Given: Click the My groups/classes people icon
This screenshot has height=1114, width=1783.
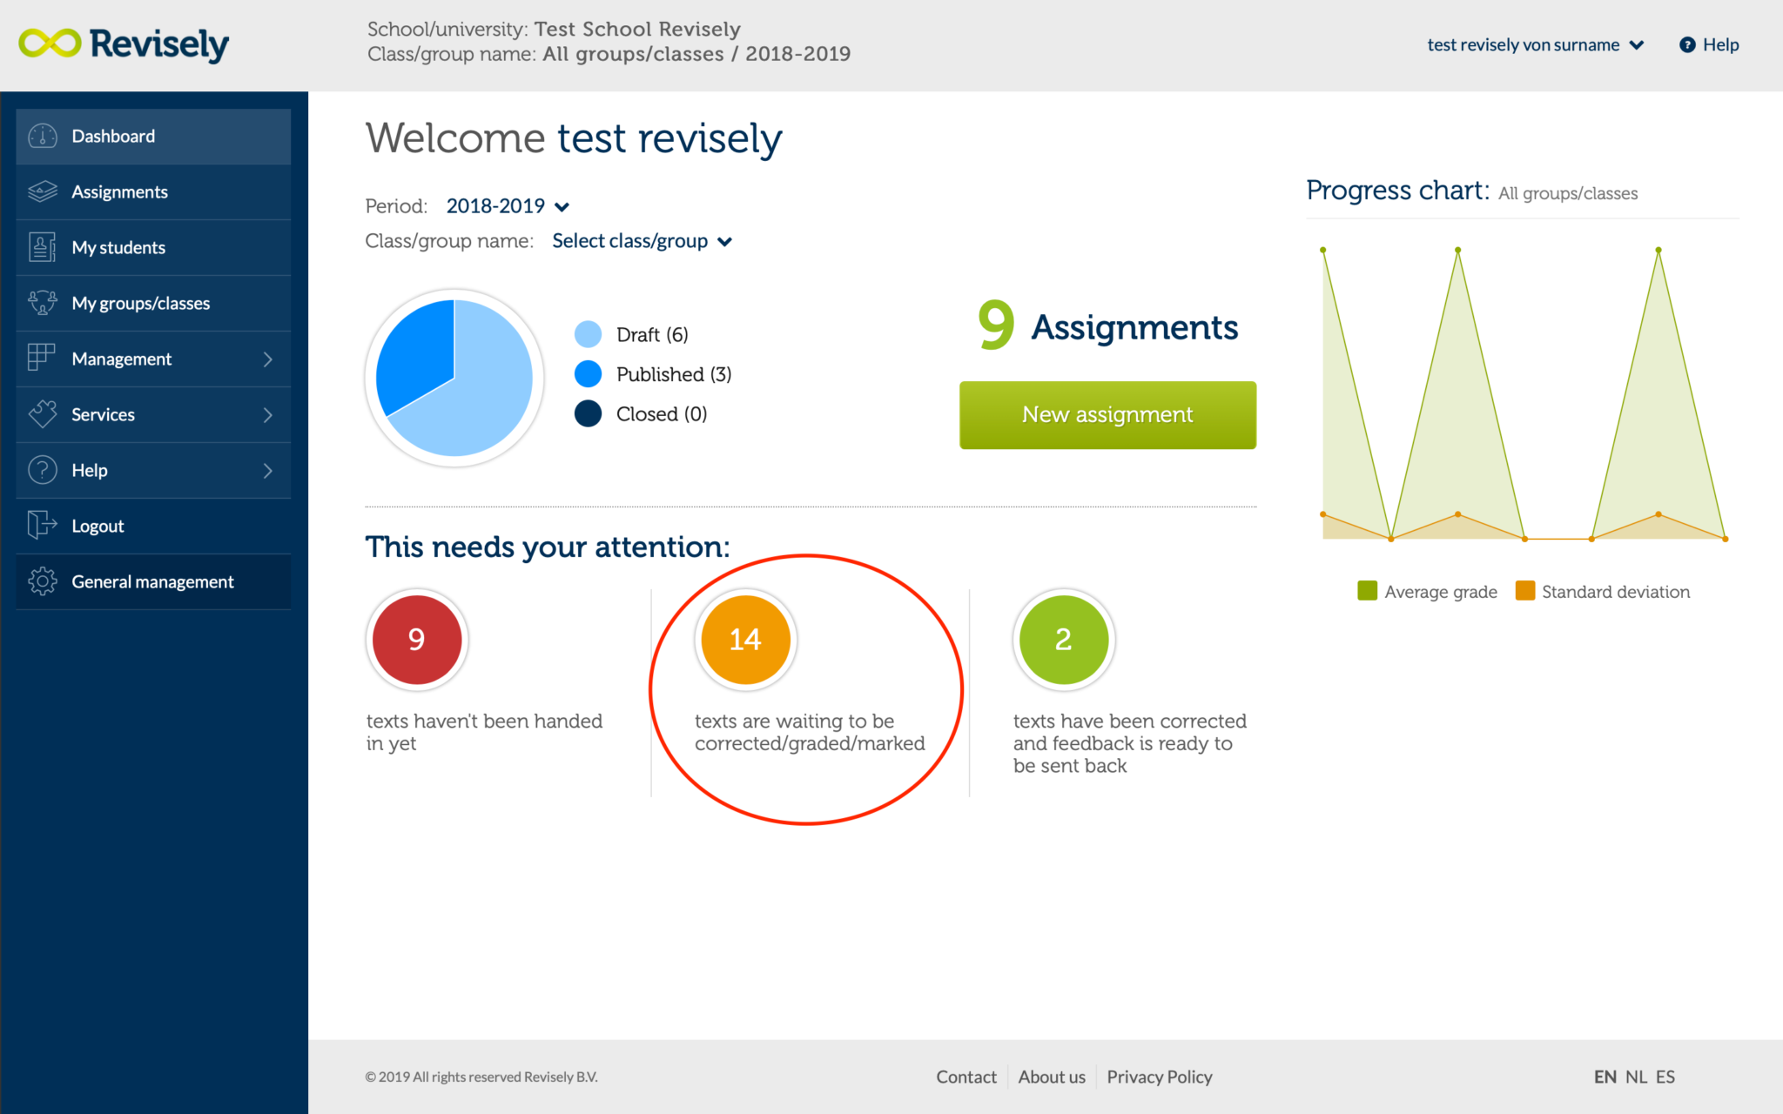Looking at the screenshot, I should point(42,303).
